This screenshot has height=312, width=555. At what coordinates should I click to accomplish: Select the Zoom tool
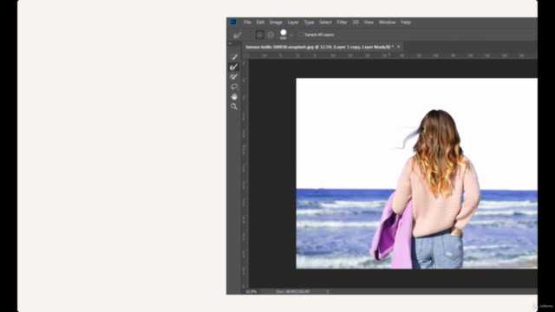pyautogui.click(x=234, y=106)
